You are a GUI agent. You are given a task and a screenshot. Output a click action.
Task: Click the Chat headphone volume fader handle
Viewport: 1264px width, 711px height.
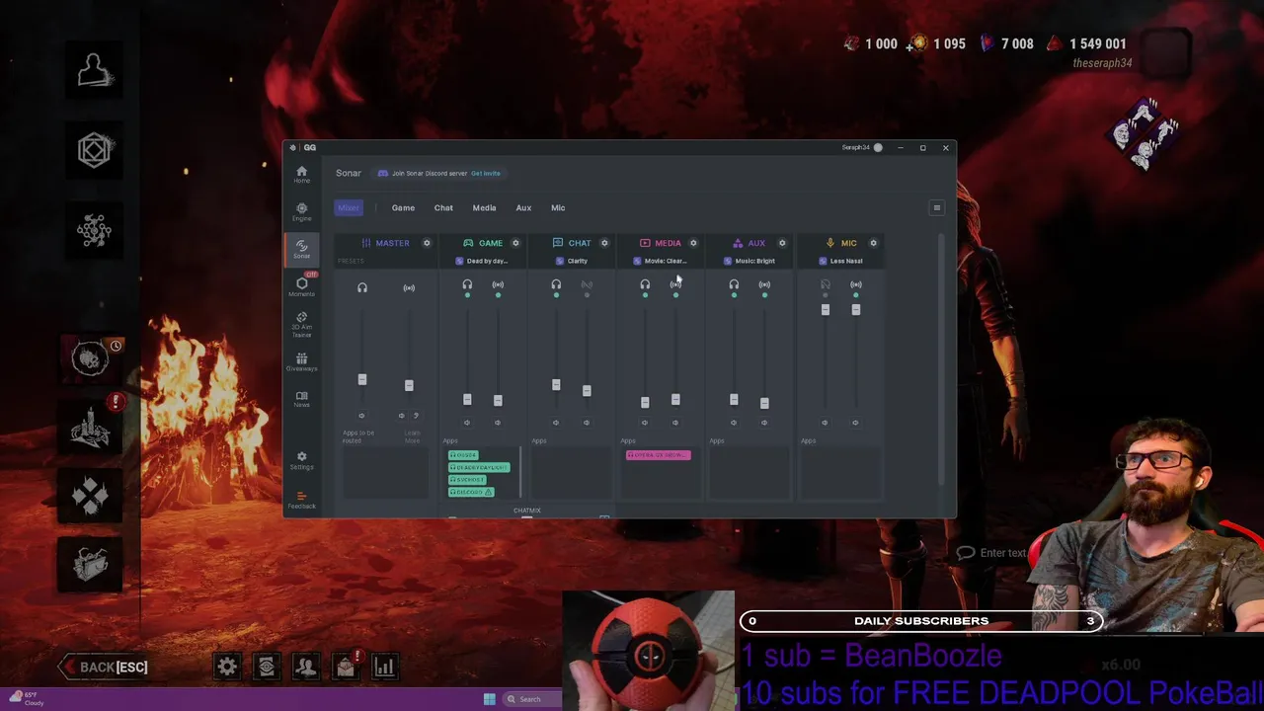click(x=556, y=385)
